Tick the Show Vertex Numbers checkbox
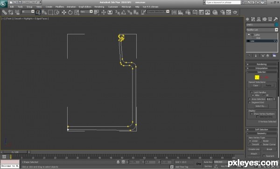 pos(252,114)
